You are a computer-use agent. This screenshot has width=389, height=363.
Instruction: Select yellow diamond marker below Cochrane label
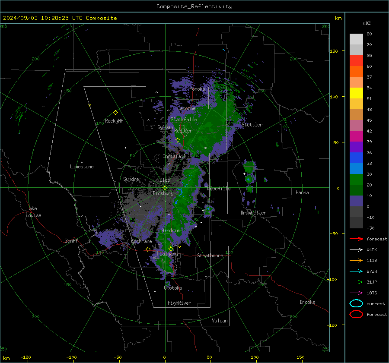(148, 249)
